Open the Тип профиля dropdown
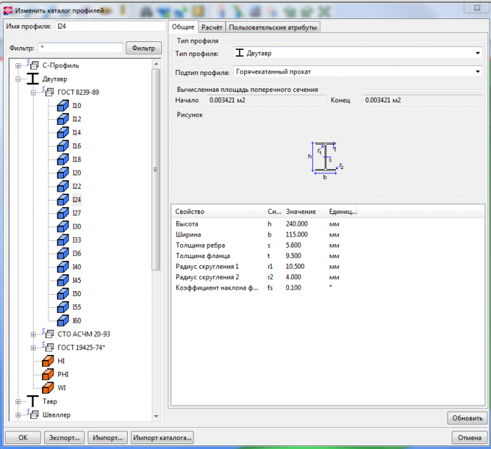Screen dimensions: 491x449 tap(477, 53)
